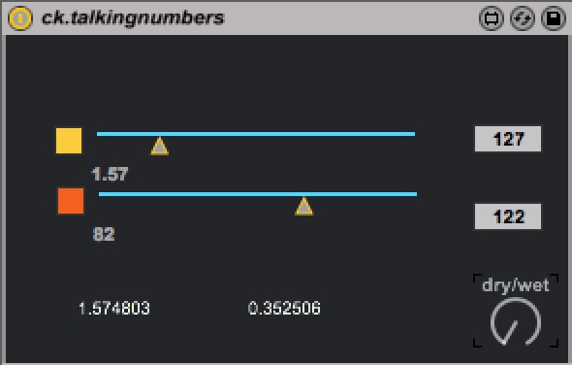Click the 82 slider value readout
Viewport: 572px width, 365px height.
104,234
